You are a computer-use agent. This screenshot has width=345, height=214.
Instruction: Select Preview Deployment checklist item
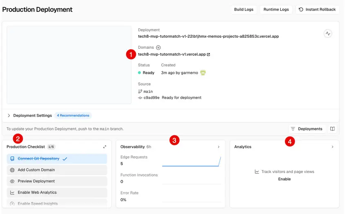[57, 181]
